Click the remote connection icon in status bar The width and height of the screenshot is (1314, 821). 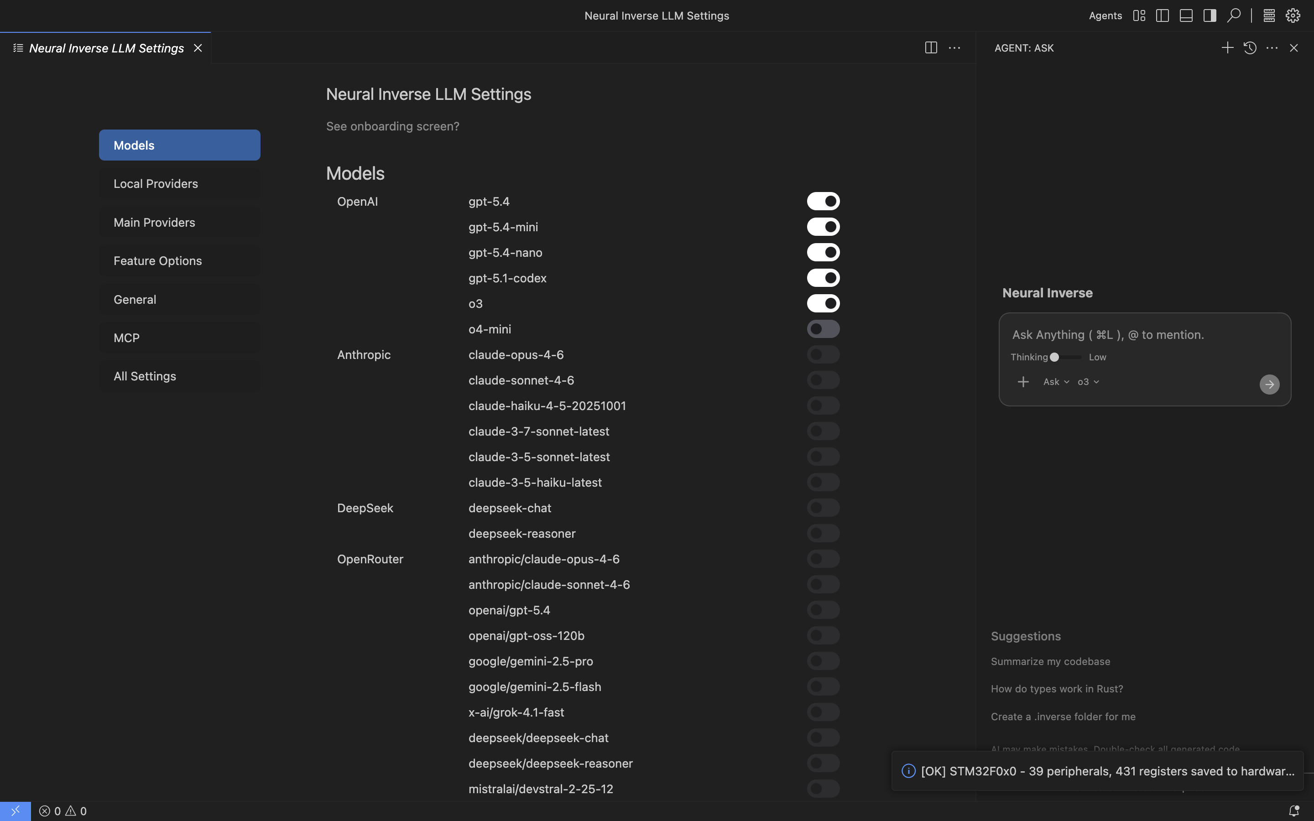(x=15, y=811)
